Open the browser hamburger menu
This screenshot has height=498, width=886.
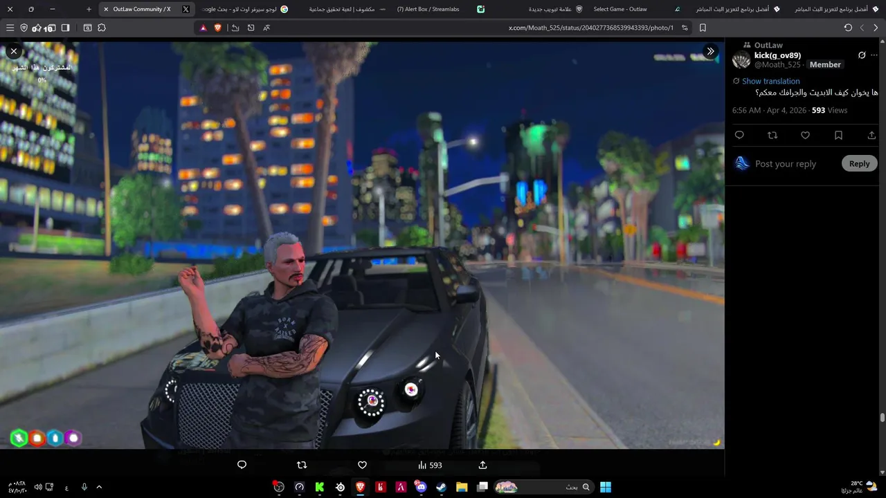pyautogui.click(x=10, y=28)
